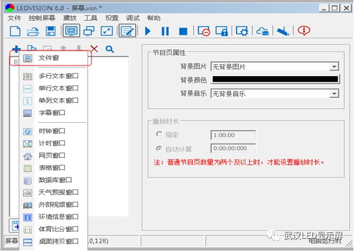
Task: Toggle the edit program pencil icon
Action: (128, 31)
